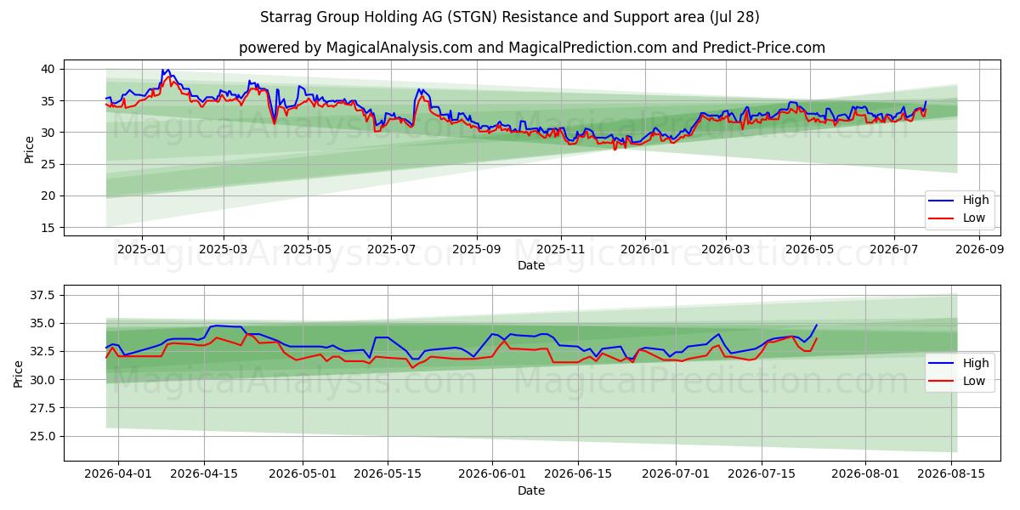Click the 2026-09 x-axis tick label

[978, 251]
